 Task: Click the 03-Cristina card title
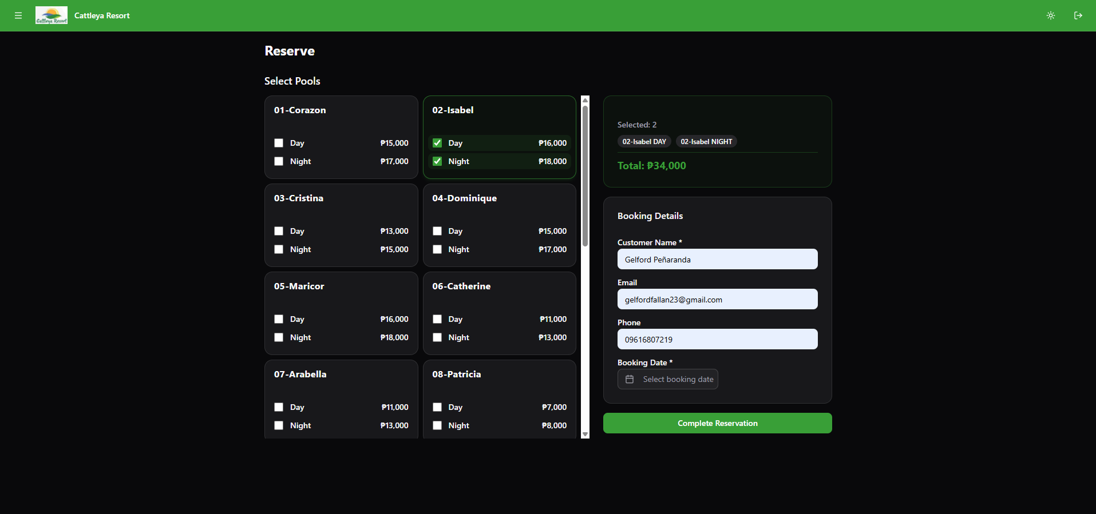[299, 198]
